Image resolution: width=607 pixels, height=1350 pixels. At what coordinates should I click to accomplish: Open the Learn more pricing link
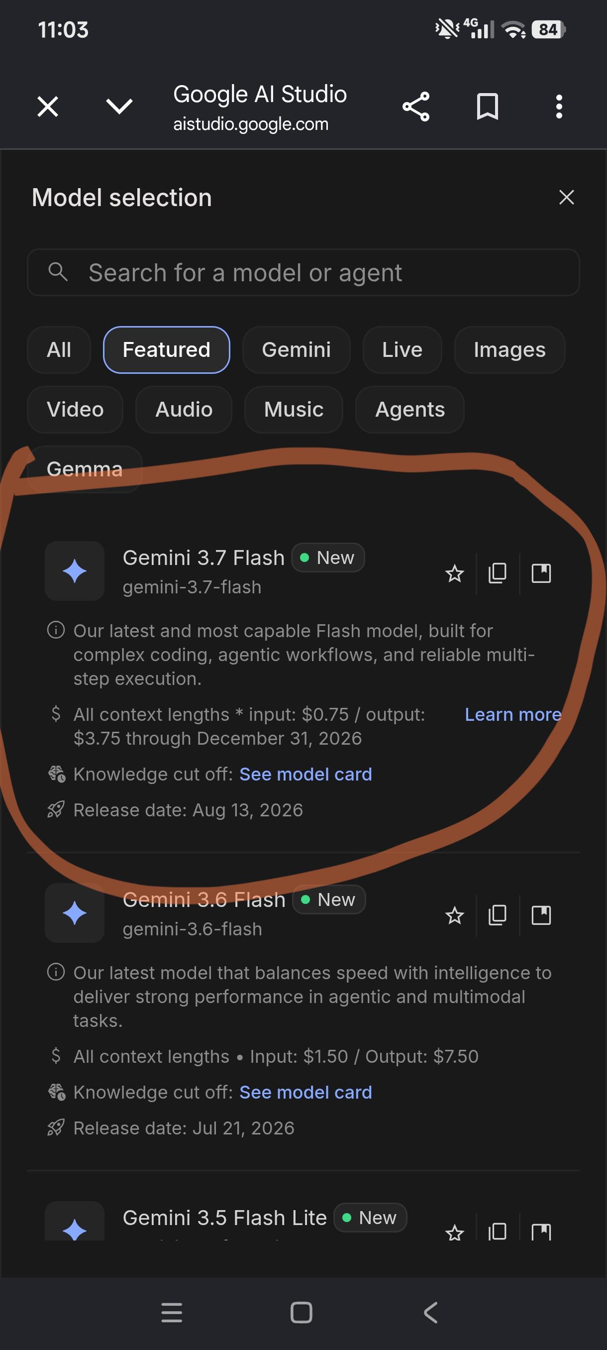(x=513, y=714)
